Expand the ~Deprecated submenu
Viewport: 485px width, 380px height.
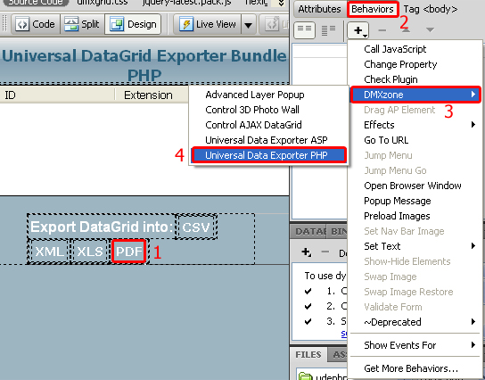[415, 322]
